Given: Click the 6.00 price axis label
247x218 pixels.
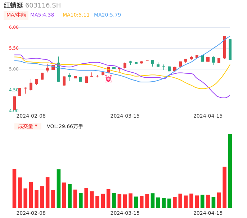Looking at the screenshot, I should click(14, 27).
